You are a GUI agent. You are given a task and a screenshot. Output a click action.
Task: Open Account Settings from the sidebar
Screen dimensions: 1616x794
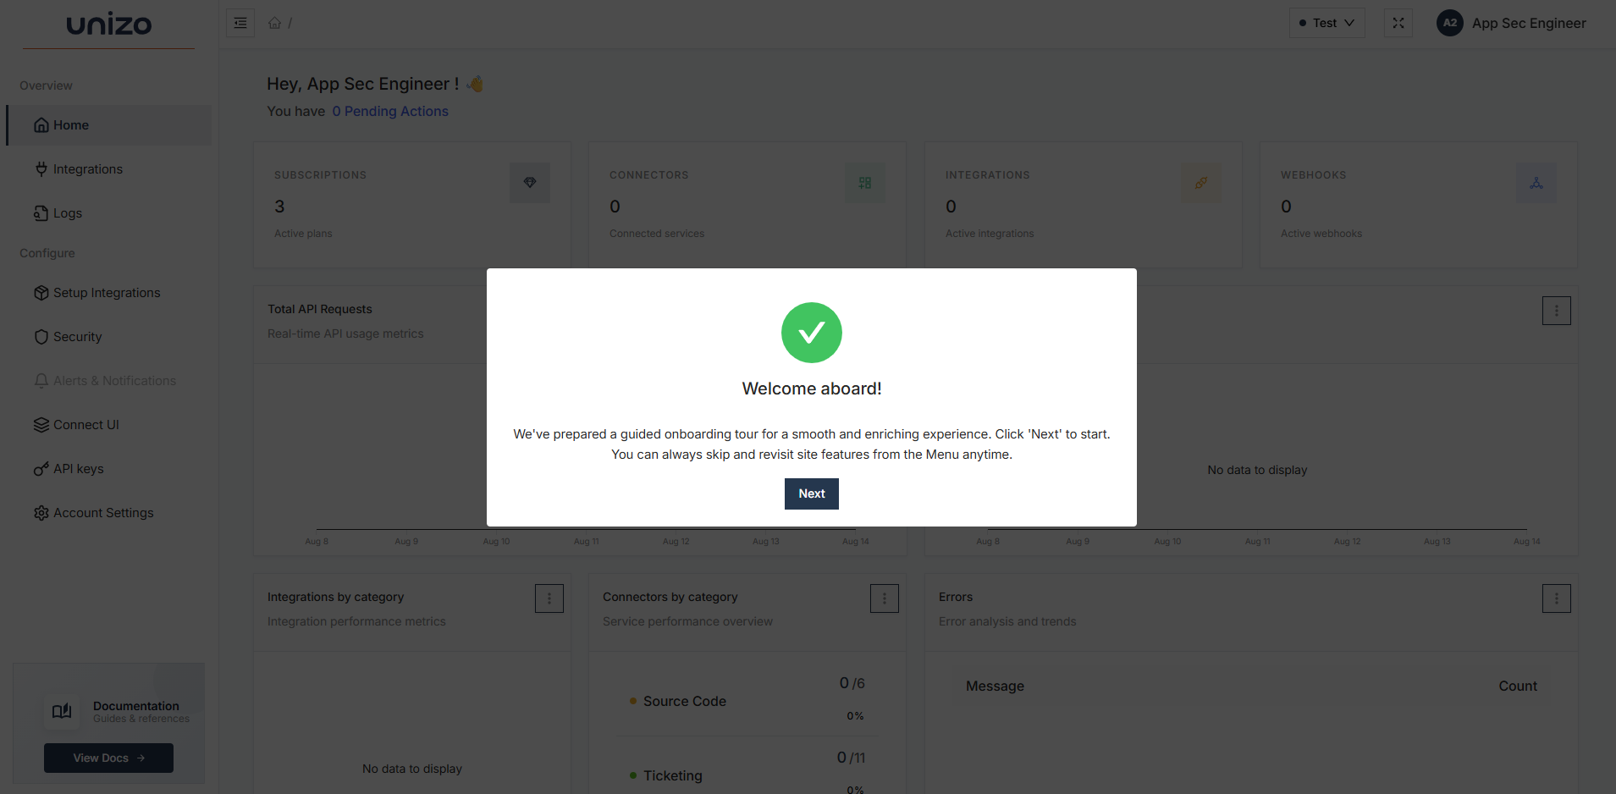click(x=102, y=512)
